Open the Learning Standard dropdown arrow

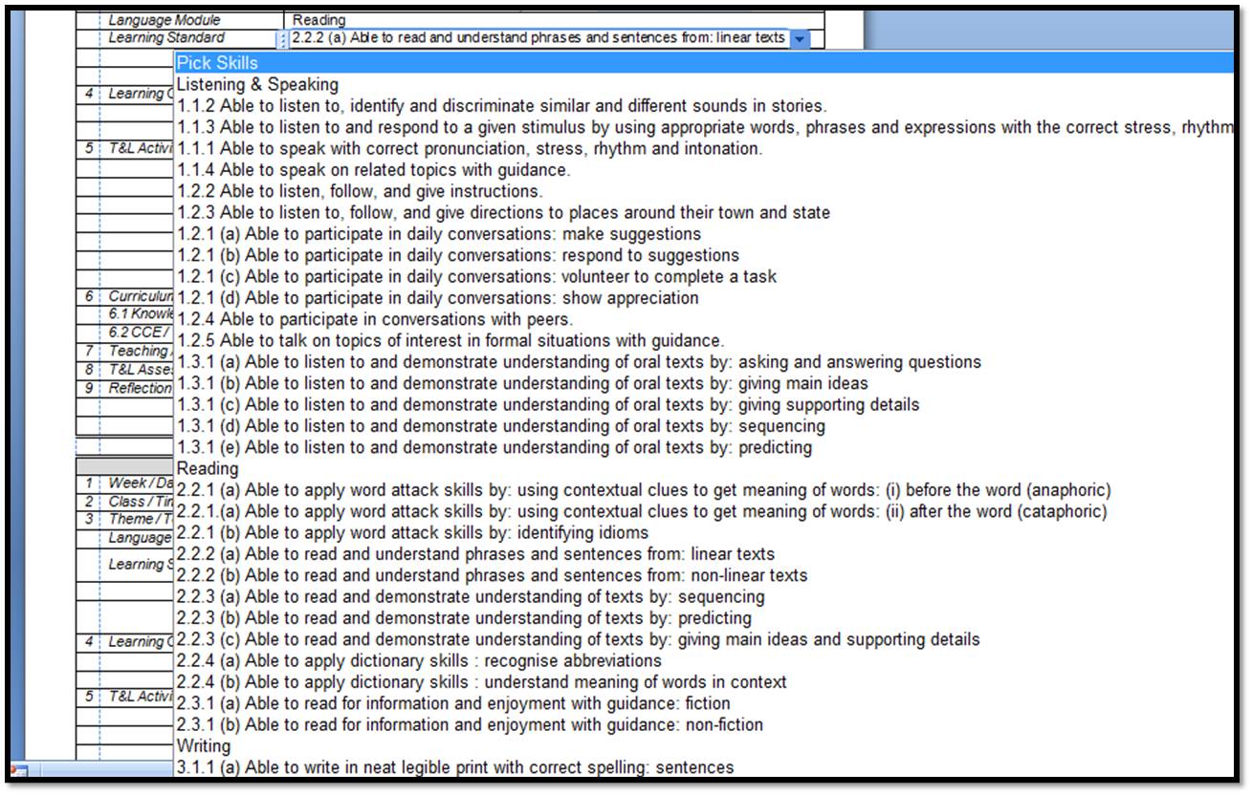point(801,39)
